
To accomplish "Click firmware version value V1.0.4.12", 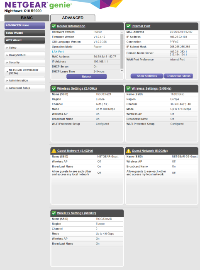I will (x=99, y=37).
